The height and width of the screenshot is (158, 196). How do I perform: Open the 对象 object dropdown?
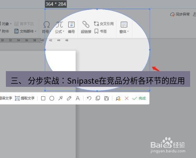click(x=6, y=24)
